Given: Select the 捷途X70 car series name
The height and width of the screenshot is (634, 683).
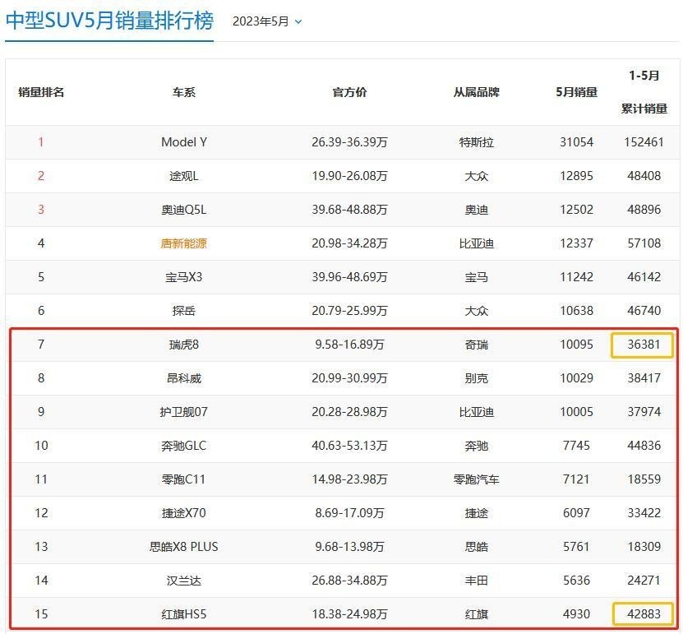Looking at the screenshot, I should [184, 513].
